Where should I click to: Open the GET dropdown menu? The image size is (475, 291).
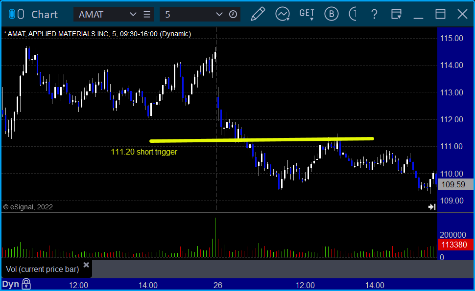(x=307, y=14)
